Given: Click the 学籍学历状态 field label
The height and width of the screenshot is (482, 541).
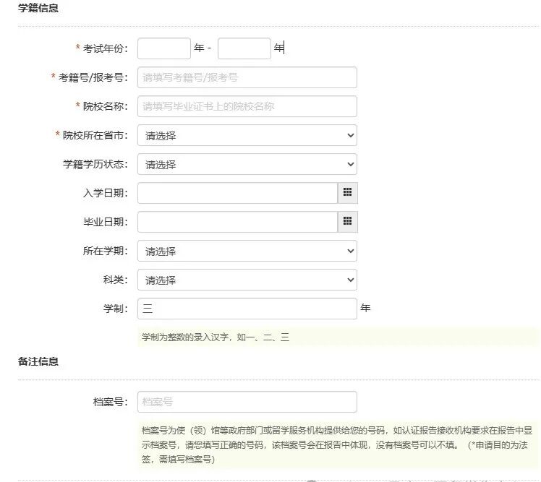Looking at the screenshot, I should 95,165.
